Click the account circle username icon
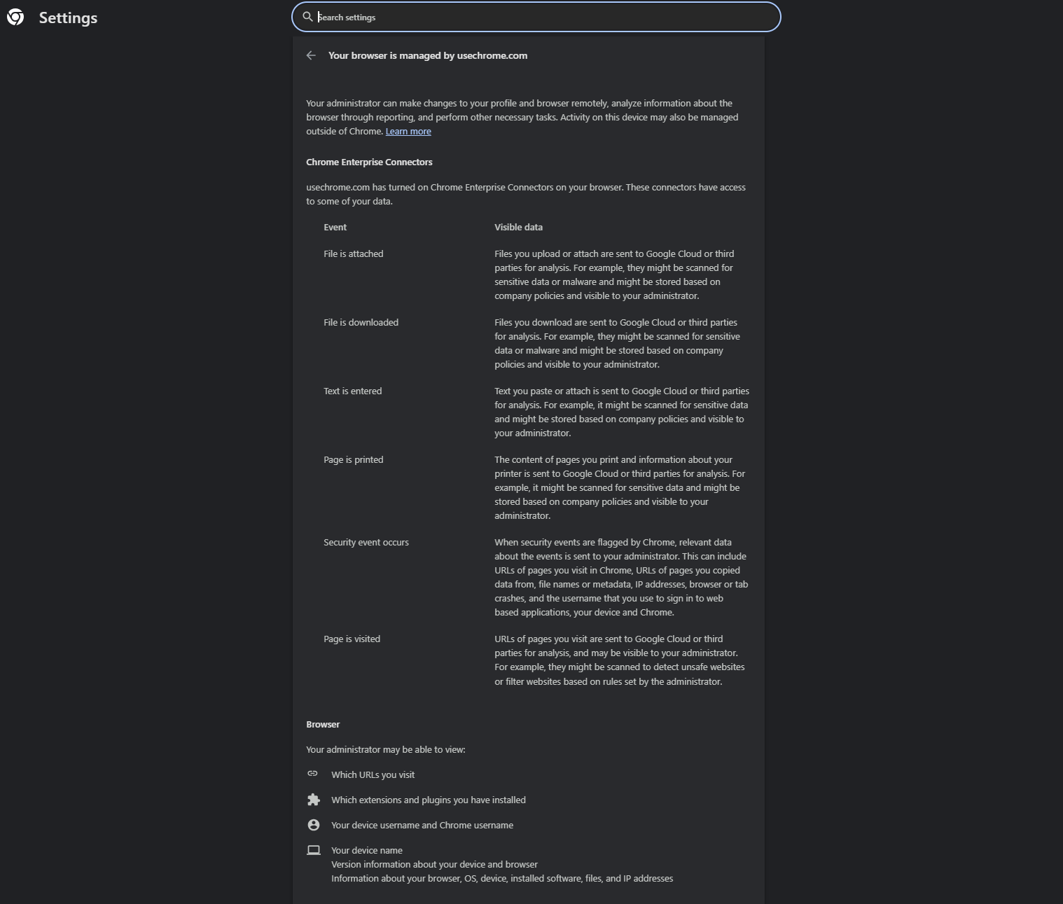 (314, 825)
